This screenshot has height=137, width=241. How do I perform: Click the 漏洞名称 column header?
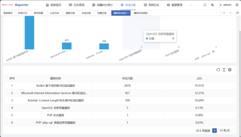point(56,78)
